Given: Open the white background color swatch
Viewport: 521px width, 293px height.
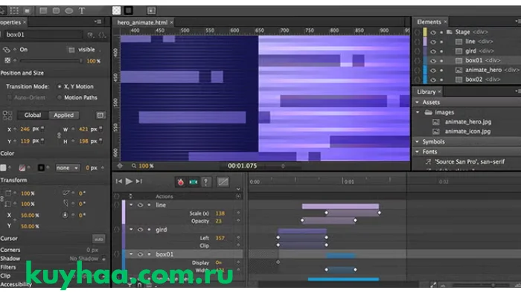Looking at the screenshot, I should [3, 168].
